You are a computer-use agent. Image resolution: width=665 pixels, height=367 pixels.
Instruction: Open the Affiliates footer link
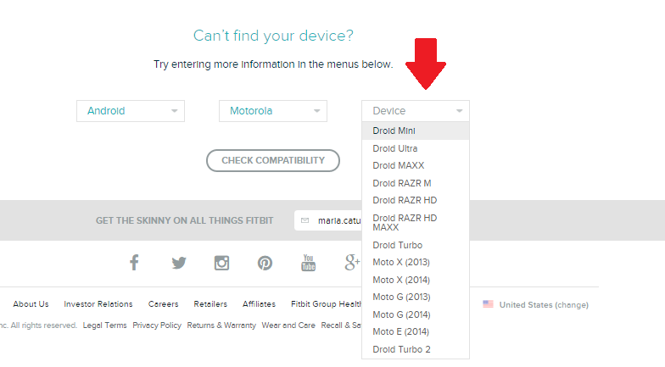tap(260, 304)
